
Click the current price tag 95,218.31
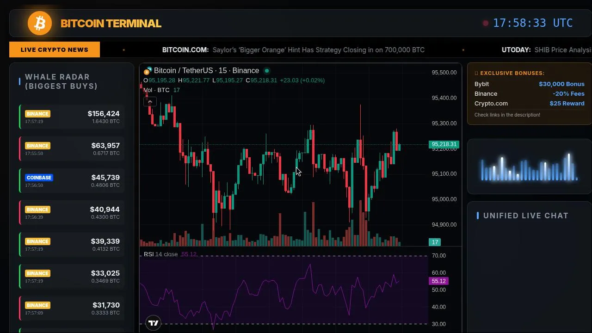click(444, 144)
